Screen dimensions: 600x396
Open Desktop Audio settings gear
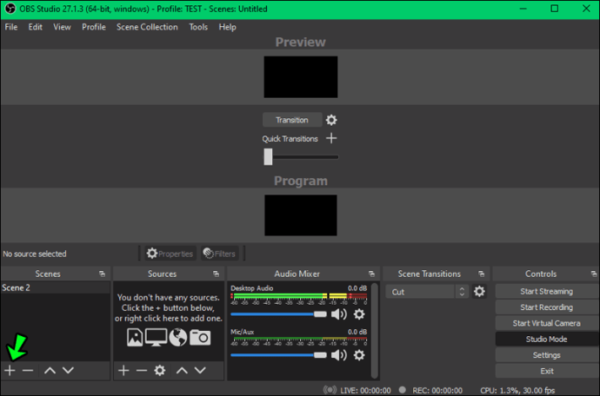click(359, 314)
